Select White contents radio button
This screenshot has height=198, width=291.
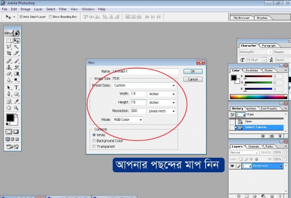pyautogui.click(x=94, y=135)
